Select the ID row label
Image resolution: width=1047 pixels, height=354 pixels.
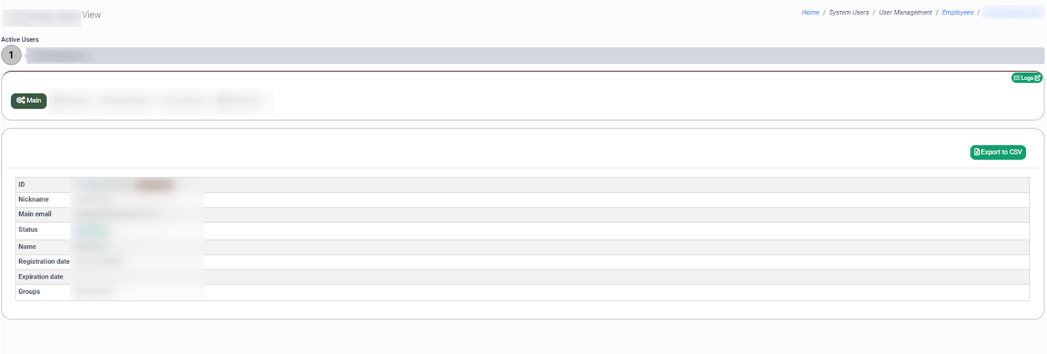pyautogui.click(x=22, y=185)
